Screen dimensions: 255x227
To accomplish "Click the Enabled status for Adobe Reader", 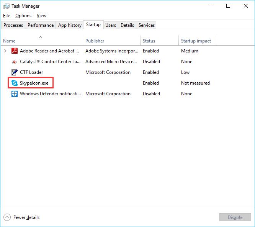I will 151,51.
